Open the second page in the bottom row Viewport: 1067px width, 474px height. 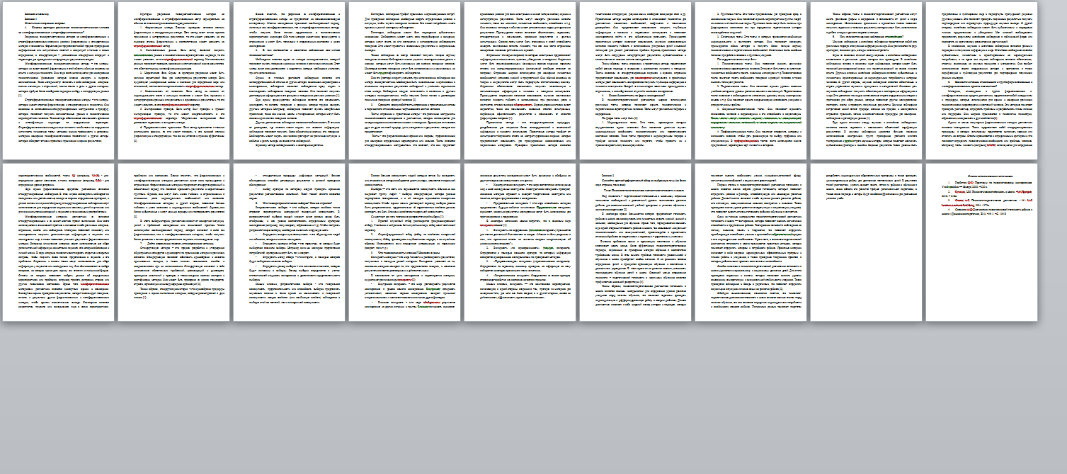coord(173,242)
